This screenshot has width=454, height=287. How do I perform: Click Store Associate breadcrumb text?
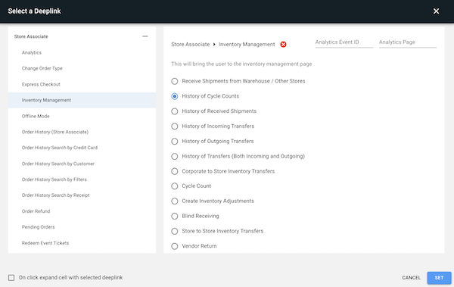190,45
